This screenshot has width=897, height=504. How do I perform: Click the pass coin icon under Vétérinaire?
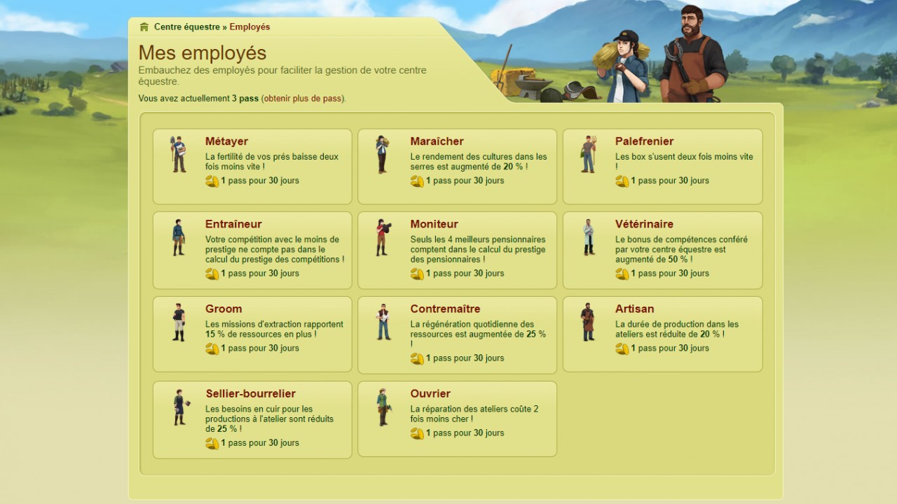point(622,274)
